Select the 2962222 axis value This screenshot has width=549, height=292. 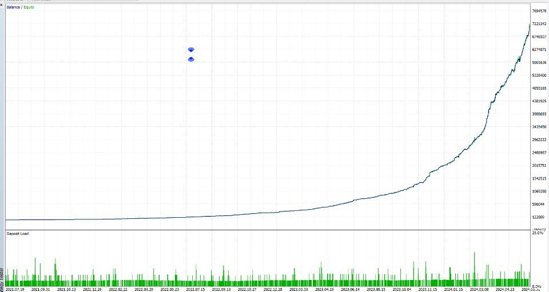[x=539, y=140]
